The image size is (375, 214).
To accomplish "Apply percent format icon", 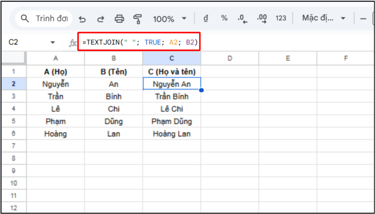I will pyautogui.click(x=225, y=18).
